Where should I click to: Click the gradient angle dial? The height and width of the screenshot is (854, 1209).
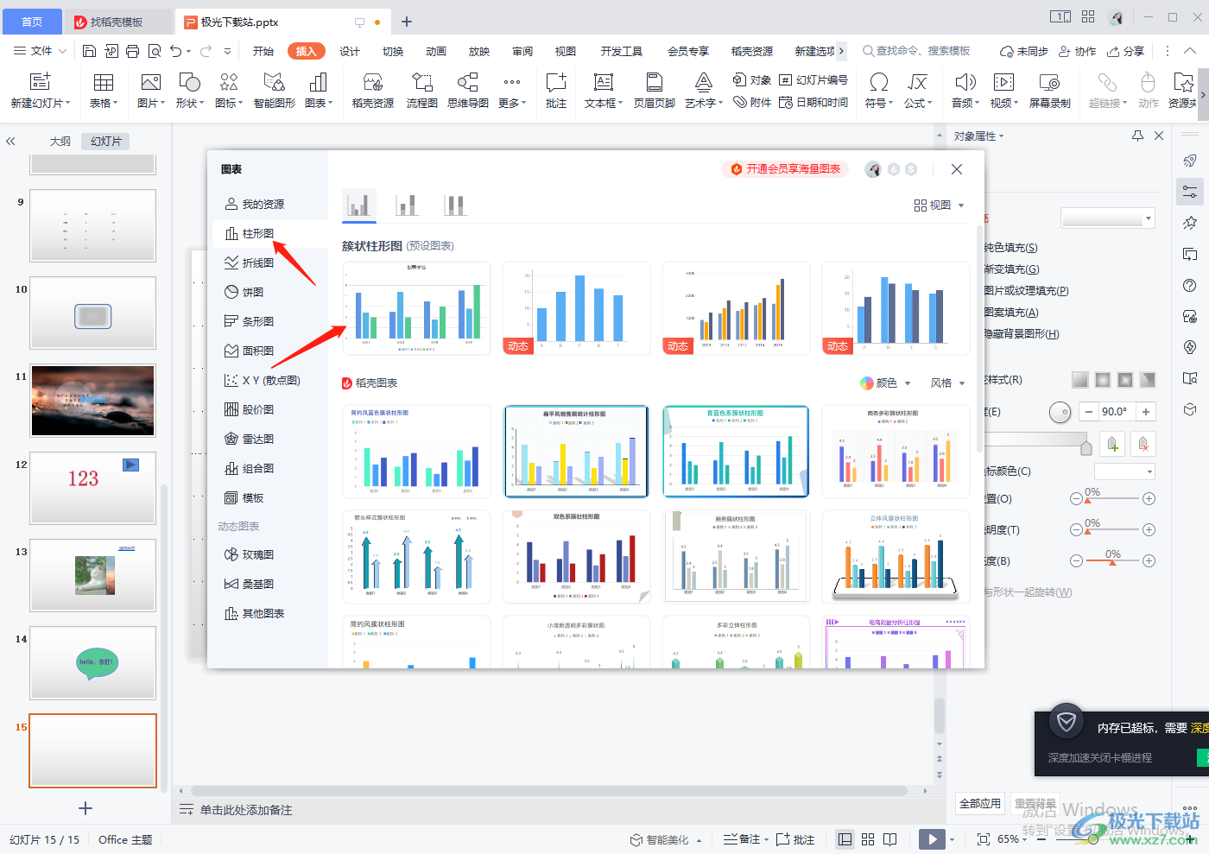(1060, 412)
